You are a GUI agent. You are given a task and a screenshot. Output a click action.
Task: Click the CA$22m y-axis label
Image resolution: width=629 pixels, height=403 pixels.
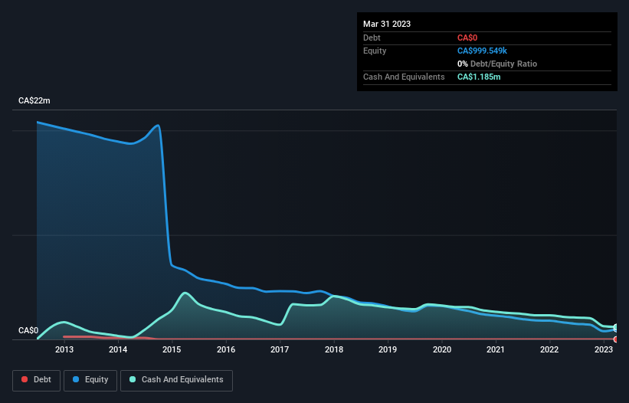pyautogui.click(x=34, y=100)
